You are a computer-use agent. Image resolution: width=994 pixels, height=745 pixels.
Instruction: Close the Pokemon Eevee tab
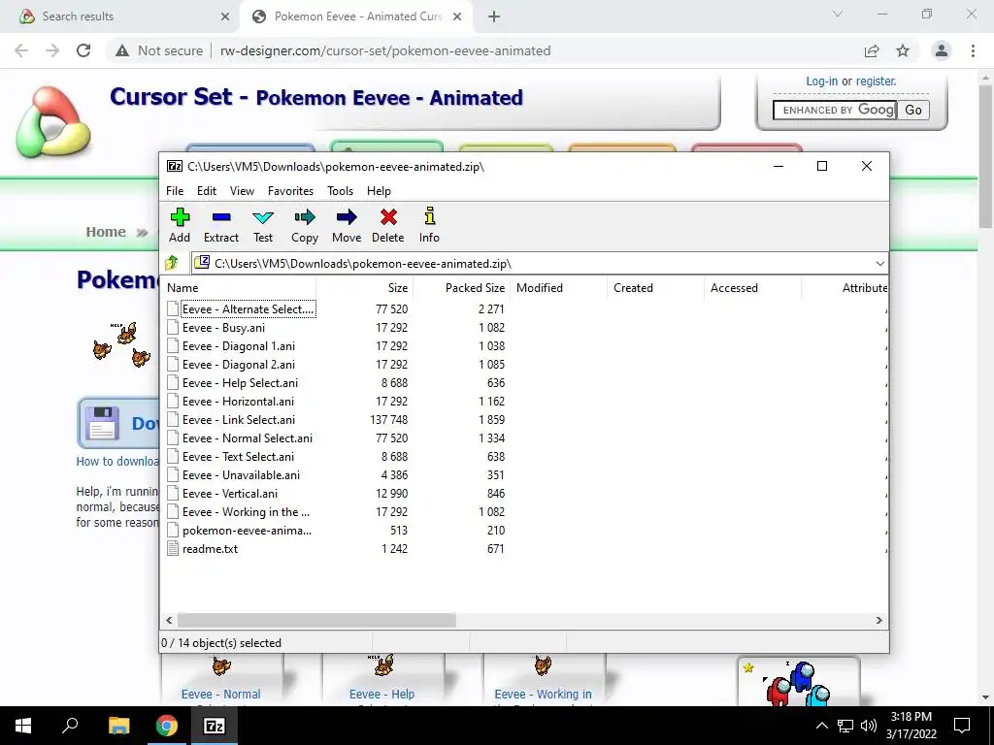point(457,17)
